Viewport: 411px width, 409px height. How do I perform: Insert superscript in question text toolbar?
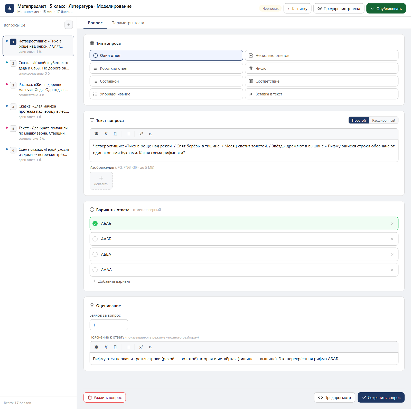[141, 134]
